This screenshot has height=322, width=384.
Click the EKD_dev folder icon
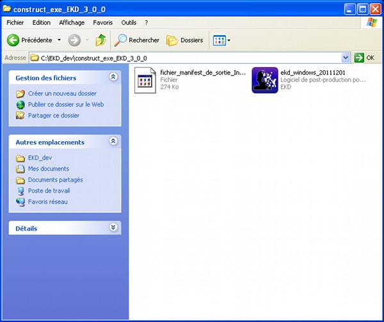[20, 158]
